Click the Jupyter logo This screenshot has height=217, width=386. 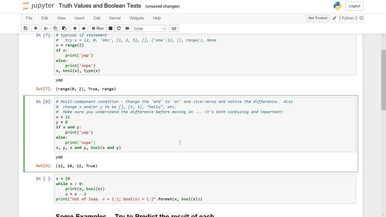tap(38, 5)
